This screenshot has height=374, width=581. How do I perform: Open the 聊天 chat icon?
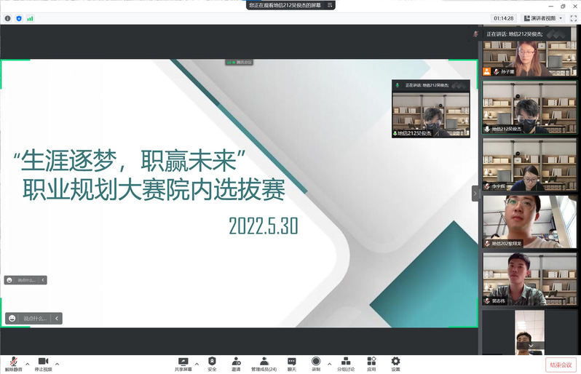coord(291,364)
